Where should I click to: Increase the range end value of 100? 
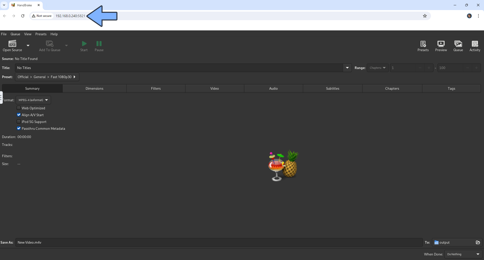click(x=476, y=68)
